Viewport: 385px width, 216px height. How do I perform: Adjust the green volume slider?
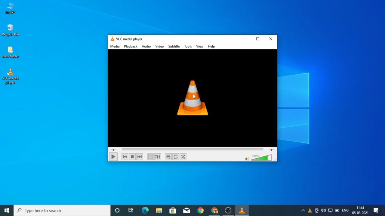click(261, 158)
